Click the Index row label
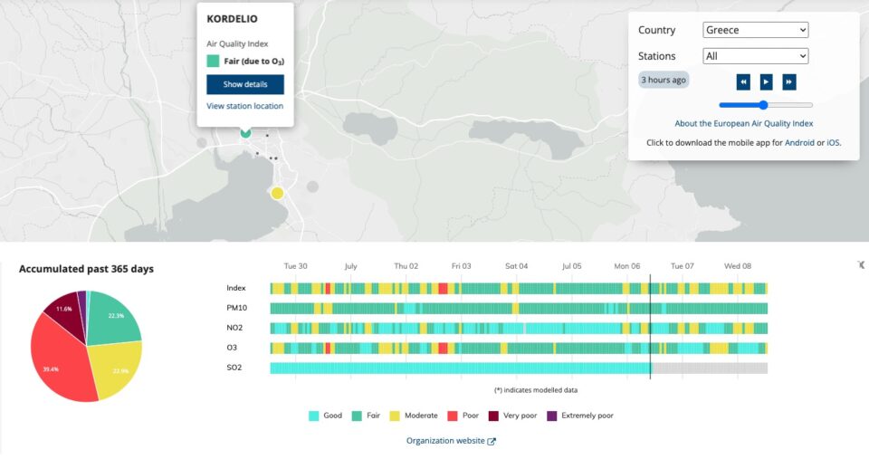Screen dimensions: 869x459 point(236,288)
